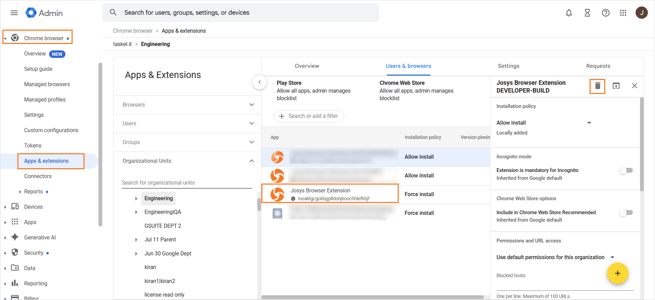
Task: Click the yellow plus add button
Action: coord(617,273)
